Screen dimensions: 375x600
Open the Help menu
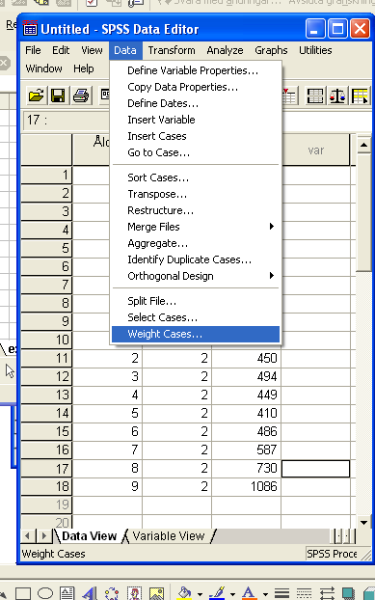[x=83, y=68]
